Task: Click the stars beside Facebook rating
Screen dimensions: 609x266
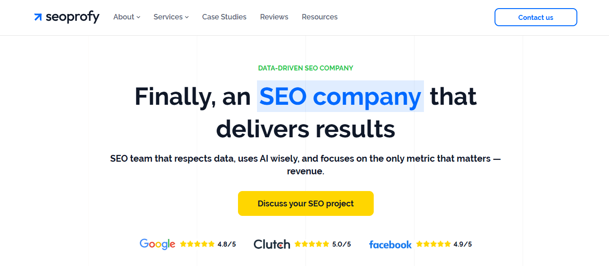Action: (x=433, y=244)
